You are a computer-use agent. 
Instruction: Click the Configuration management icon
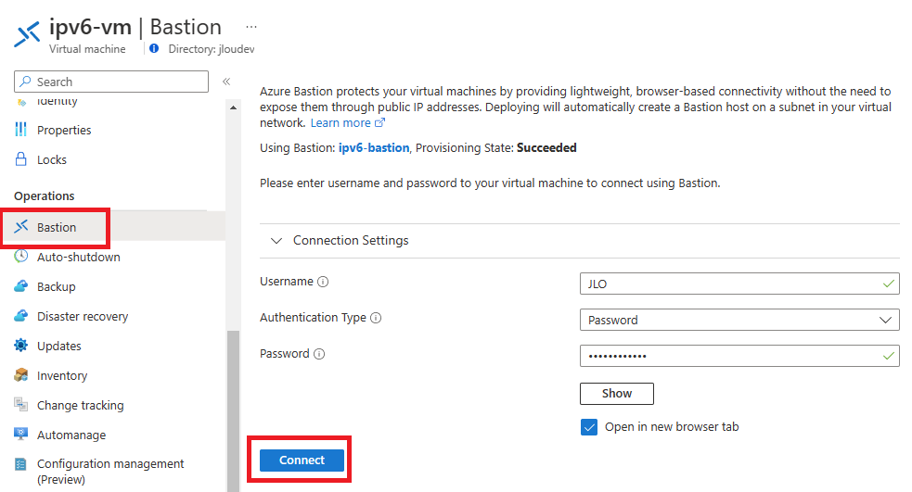point(21,464)
